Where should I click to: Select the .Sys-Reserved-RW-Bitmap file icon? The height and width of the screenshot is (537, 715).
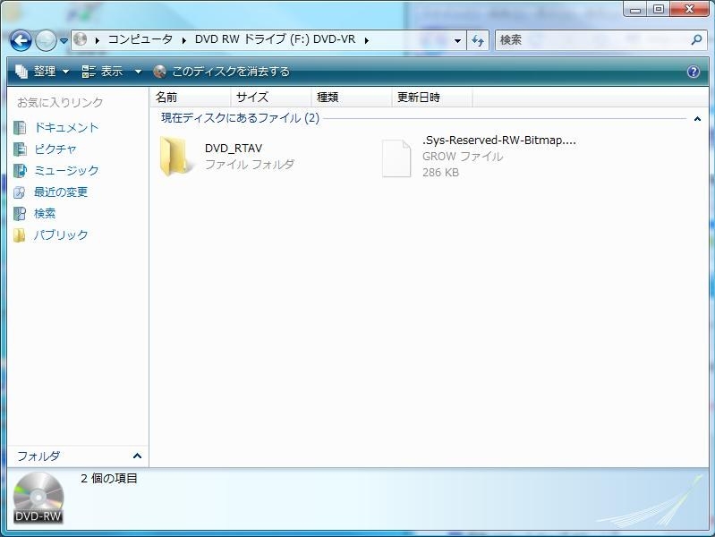[x=396, y=158]
